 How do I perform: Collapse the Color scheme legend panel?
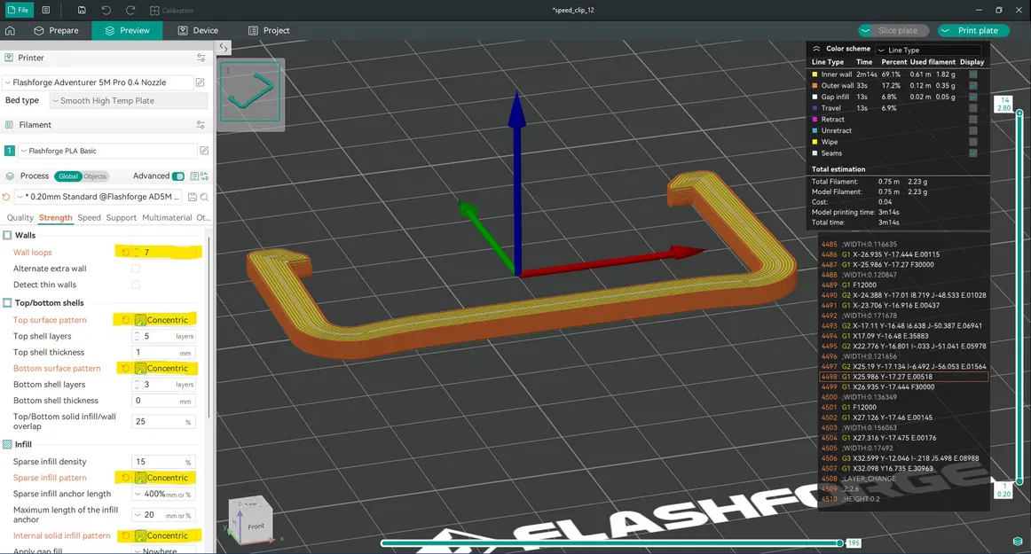816,49
